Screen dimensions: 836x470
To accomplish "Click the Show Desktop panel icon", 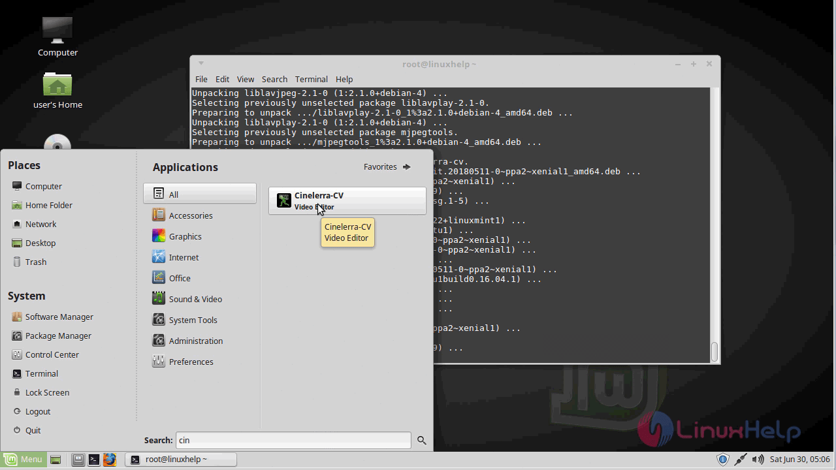I will pos(56,460).
